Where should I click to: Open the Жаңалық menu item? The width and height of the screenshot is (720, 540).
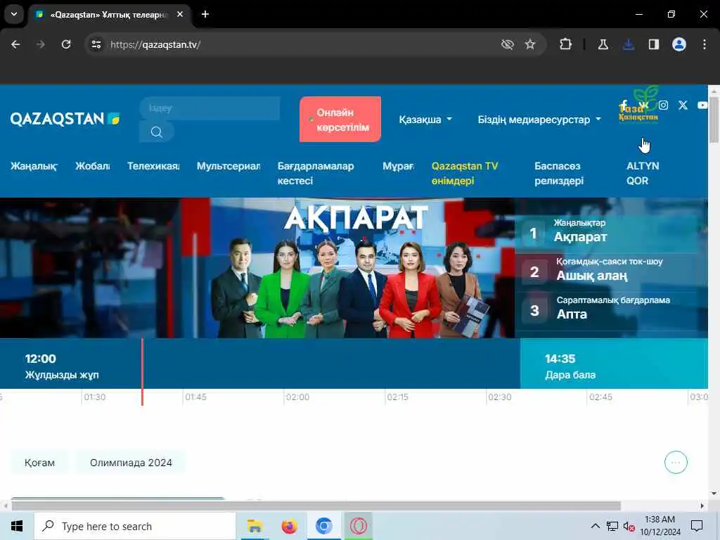(34, 166)
